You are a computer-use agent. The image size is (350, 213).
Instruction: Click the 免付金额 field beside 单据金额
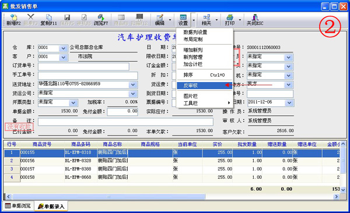pyautogui.click(x=123, y=112)
